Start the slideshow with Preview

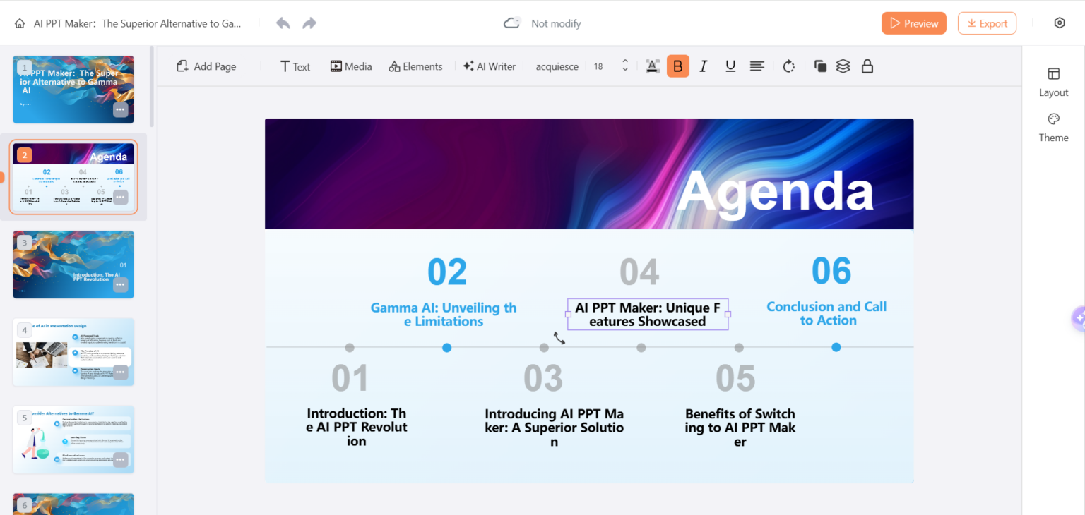913,23
